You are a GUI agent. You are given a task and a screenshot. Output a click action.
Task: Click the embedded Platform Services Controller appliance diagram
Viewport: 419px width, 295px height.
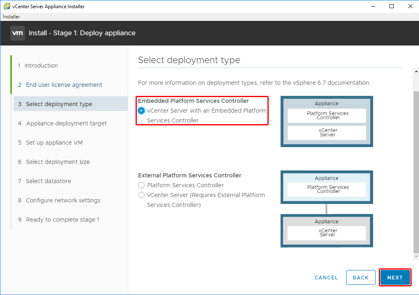coord(326,121)
